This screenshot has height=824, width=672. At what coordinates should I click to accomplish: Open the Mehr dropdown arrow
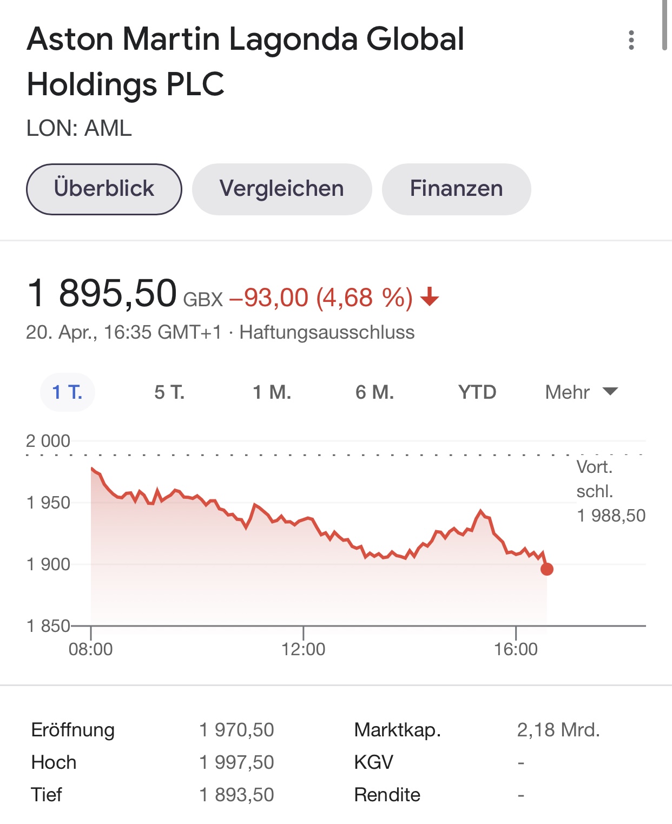tap(610, 391)
